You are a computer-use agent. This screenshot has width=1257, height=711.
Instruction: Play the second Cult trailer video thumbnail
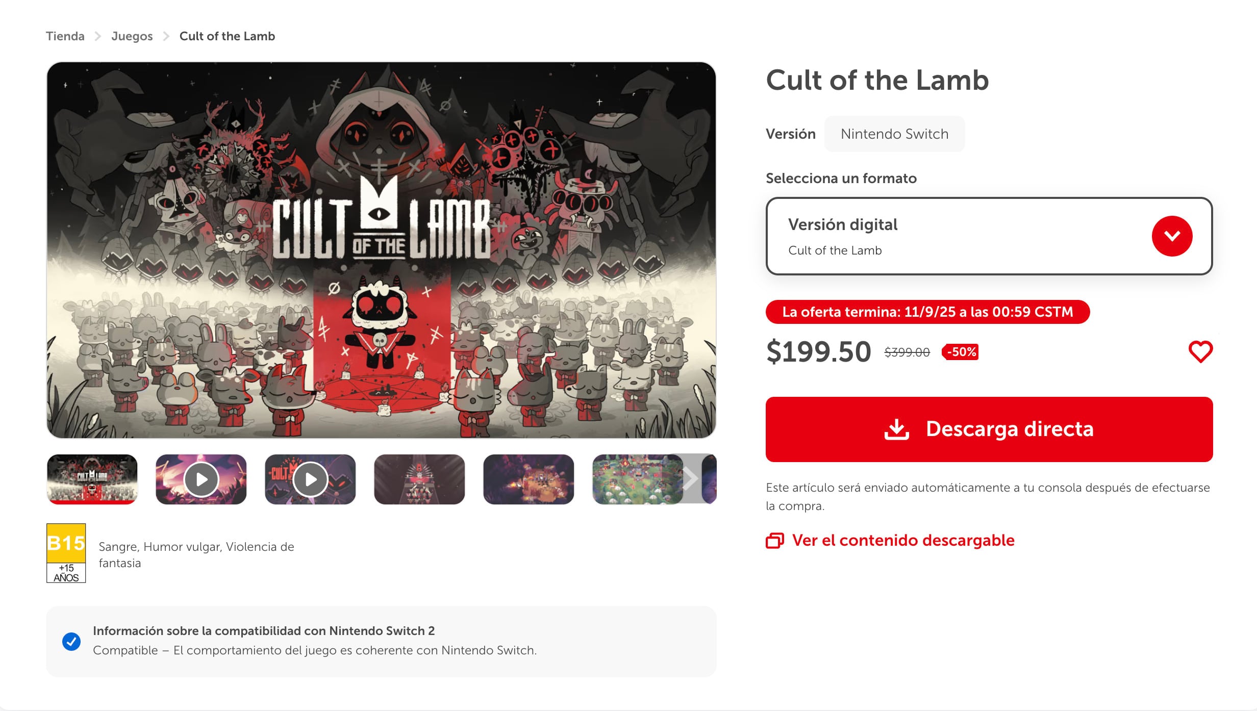pyautogui.click(x=310, y=479)
